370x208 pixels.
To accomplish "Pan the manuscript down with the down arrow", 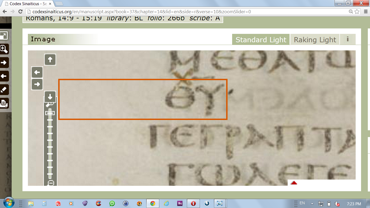I will coord(50,97).
